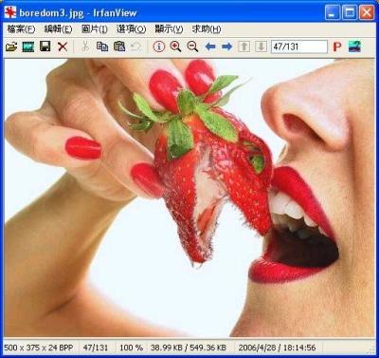The width and height of the screenshot is (379, 358).
Task: Click the greyed up arrow page icon
Action: [x=244, y=47]
